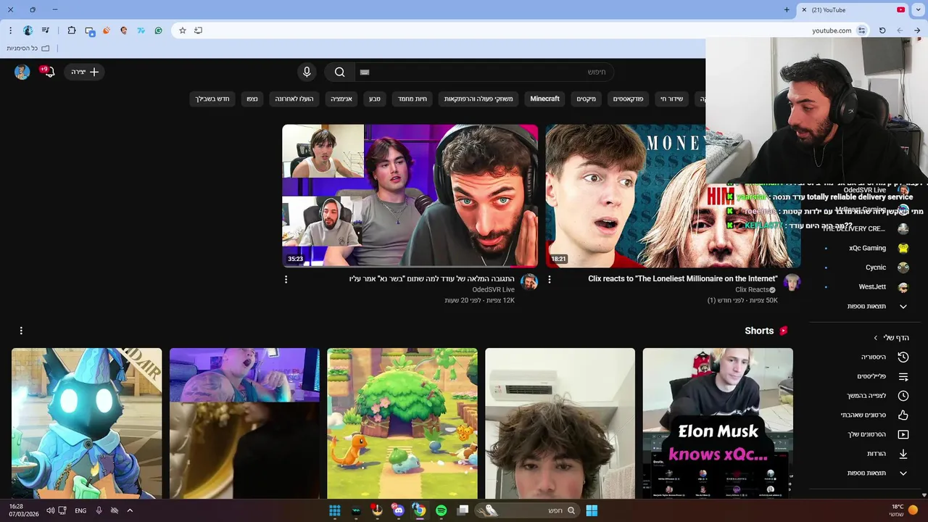The image size is (928, 522).
Task: Open YouTube account avatar menu
Action: (x=22, y=72)
